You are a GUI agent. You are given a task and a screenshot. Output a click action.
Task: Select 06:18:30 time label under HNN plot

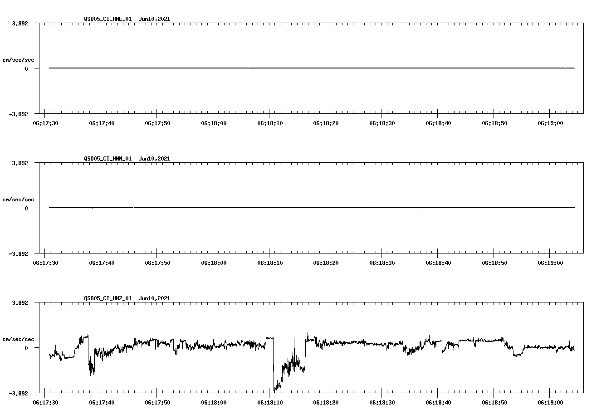[x=381, y=263]
